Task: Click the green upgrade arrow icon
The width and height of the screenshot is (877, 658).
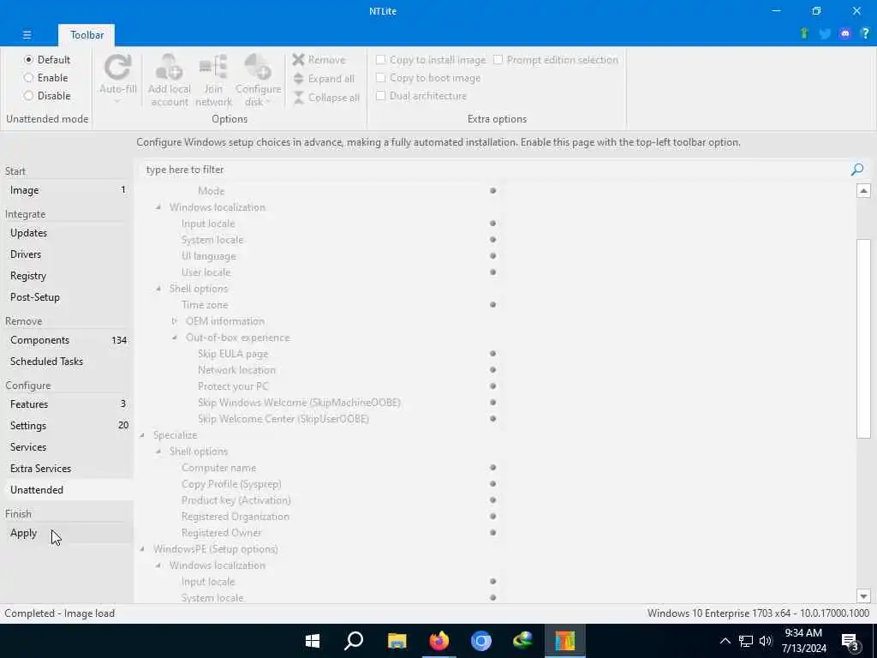Action: click(x=804, y=33)
